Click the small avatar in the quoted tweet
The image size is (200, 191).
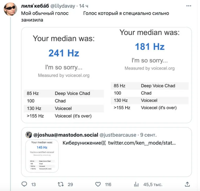[x=29, y=135]
